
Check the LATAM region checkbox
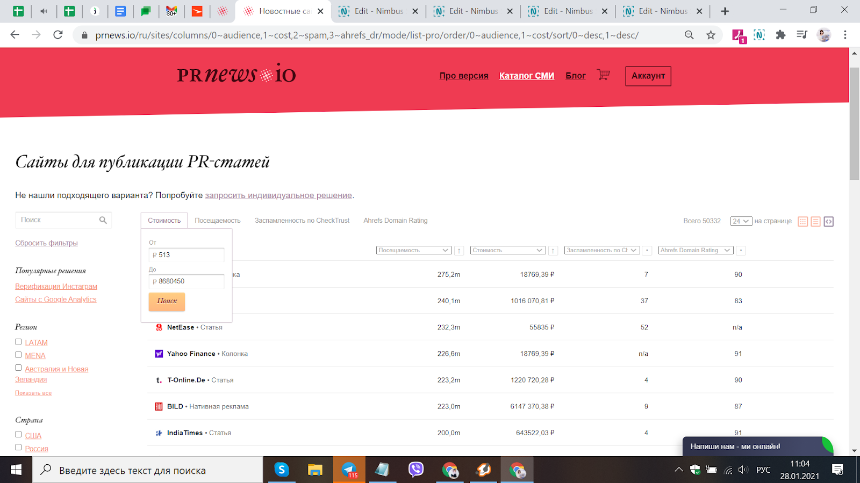tap(18, 342)
